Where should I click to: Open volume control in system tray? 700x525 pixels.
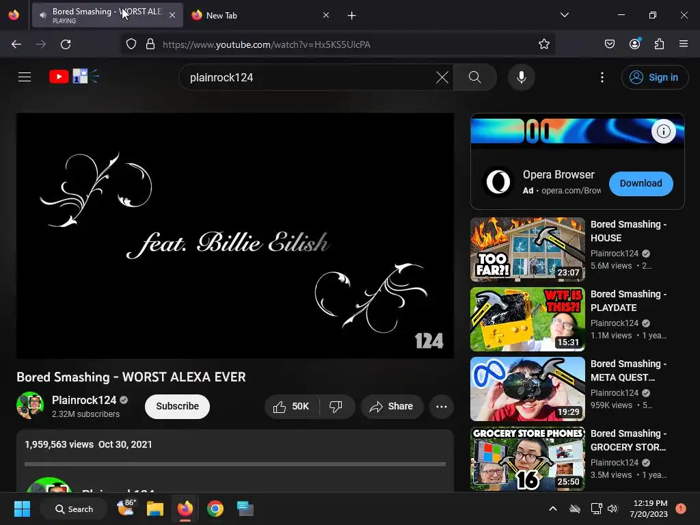tap(612, 509)
